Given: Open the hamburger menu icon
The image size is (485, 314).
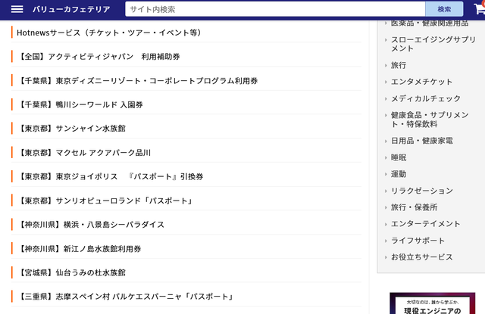Looking at the screenshot, I should point(17,9).
